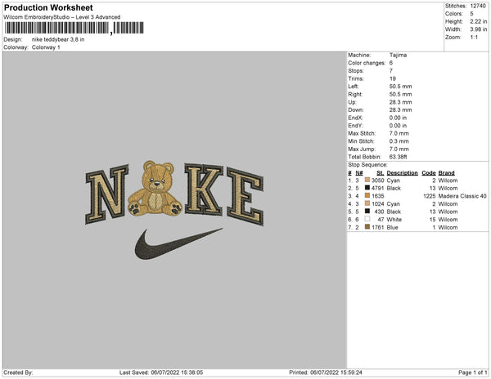Select the black swatch beside thread 4791
Viewport: 491px width, 379px height.
[x=367, y=188]
